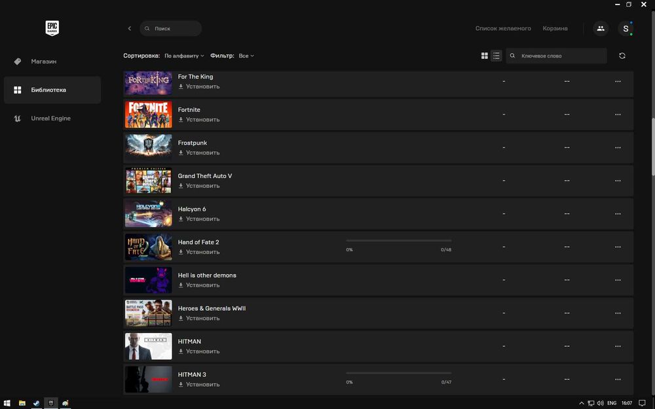Install Grand Theft Auto V
Image resolution: width=655 pixels, height=409 pixels.
(x=199, y=186)
